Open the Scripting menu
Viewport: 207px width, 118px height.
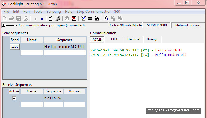pyautogui.click(x=53, y=12)
